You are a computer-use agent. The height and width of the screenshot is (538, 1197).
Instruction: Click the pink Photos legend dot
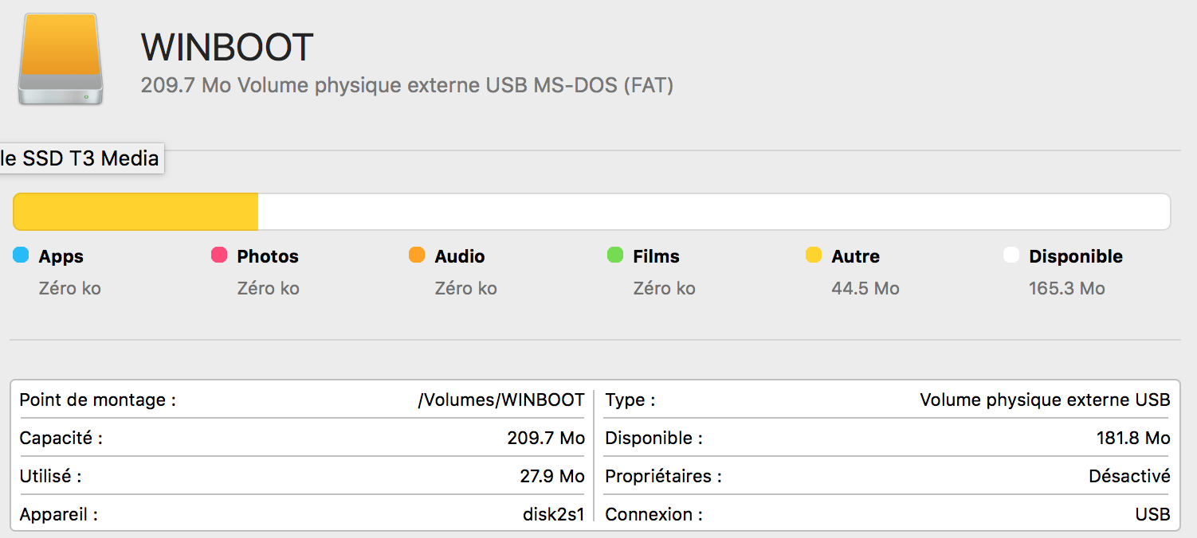[x=219, y=255]
